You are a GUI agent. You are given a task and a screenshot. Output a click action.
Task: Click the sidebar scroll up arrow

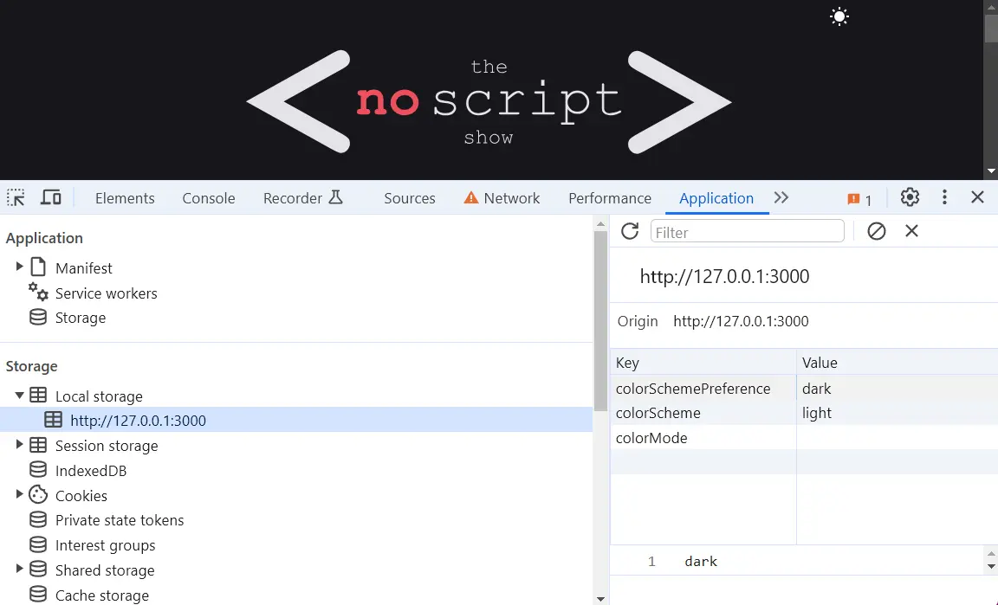tap(600, 224)
